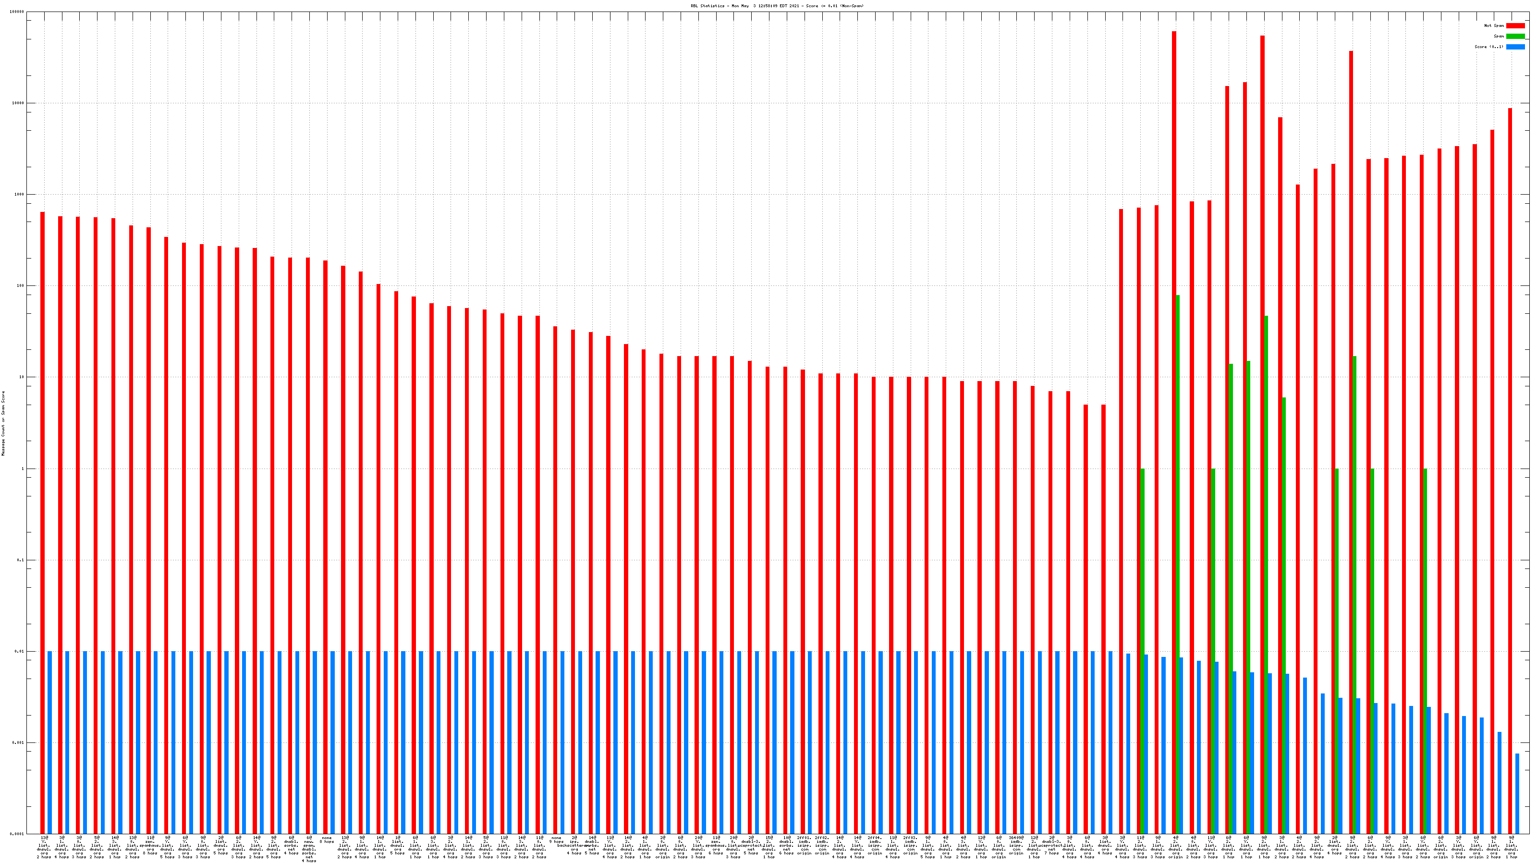The width and height of the screenshot is (1537, 865).
Task: Click the green Spam legend swatch
Action: coord(1515,37)
